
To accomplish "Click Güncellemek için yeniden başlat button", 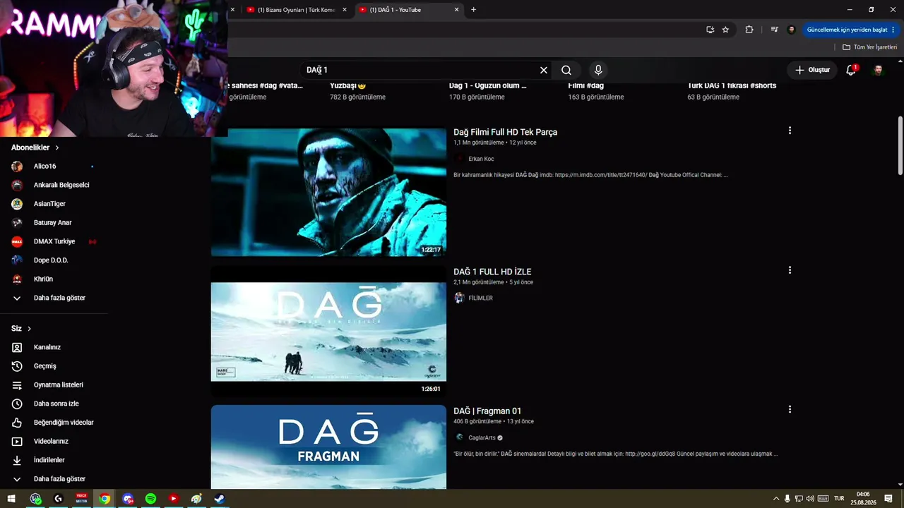I will point(851,30).
